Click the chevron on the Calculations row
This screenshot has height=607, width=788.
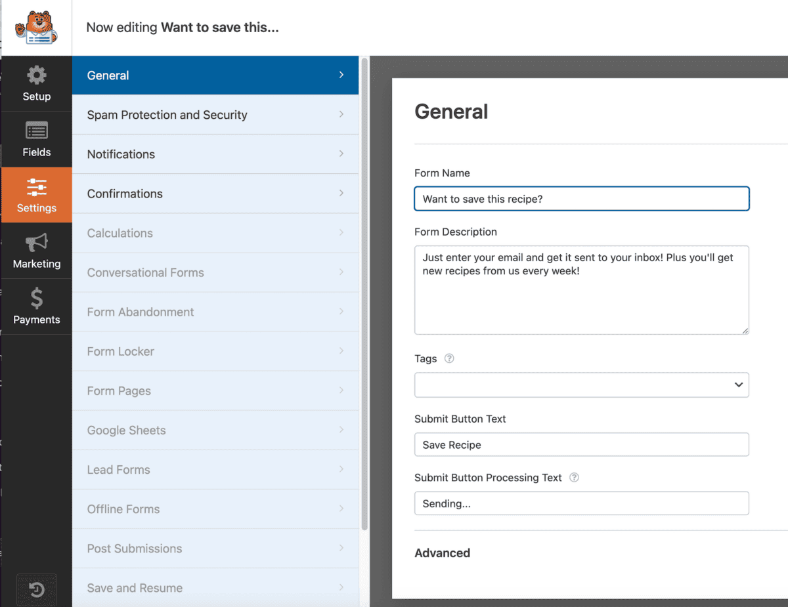coord(341,232)
